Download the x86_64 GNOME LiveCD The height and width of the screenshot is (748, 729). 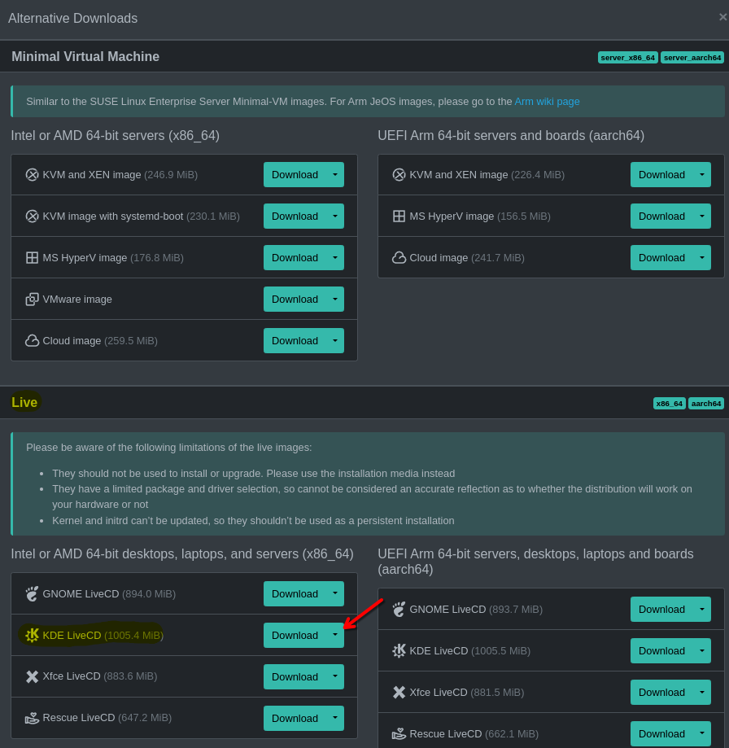coord(295,593)
